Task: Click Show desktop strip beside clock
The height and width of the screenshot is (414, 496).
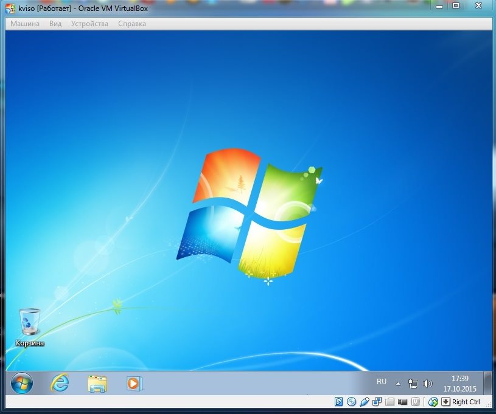Action: [x=487, y=384]
